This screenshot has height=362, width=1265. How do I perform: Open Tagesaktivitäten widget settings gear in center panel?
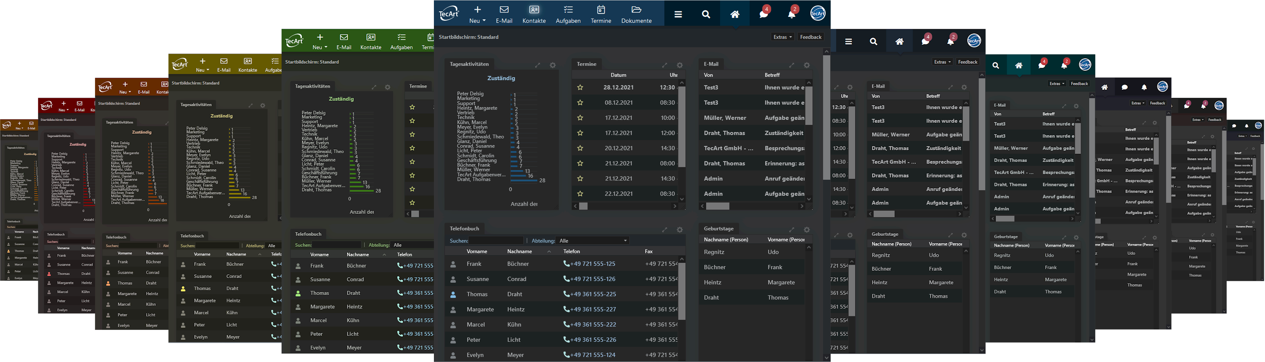click(553, 65)
